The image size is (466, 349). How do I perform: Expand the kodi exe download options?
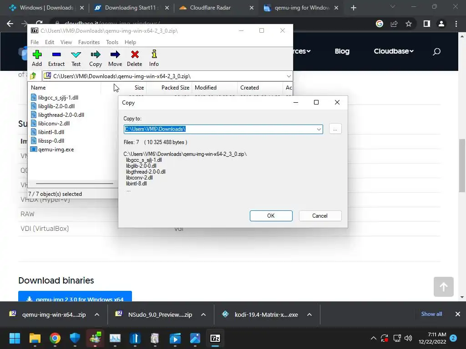[309, 314]
